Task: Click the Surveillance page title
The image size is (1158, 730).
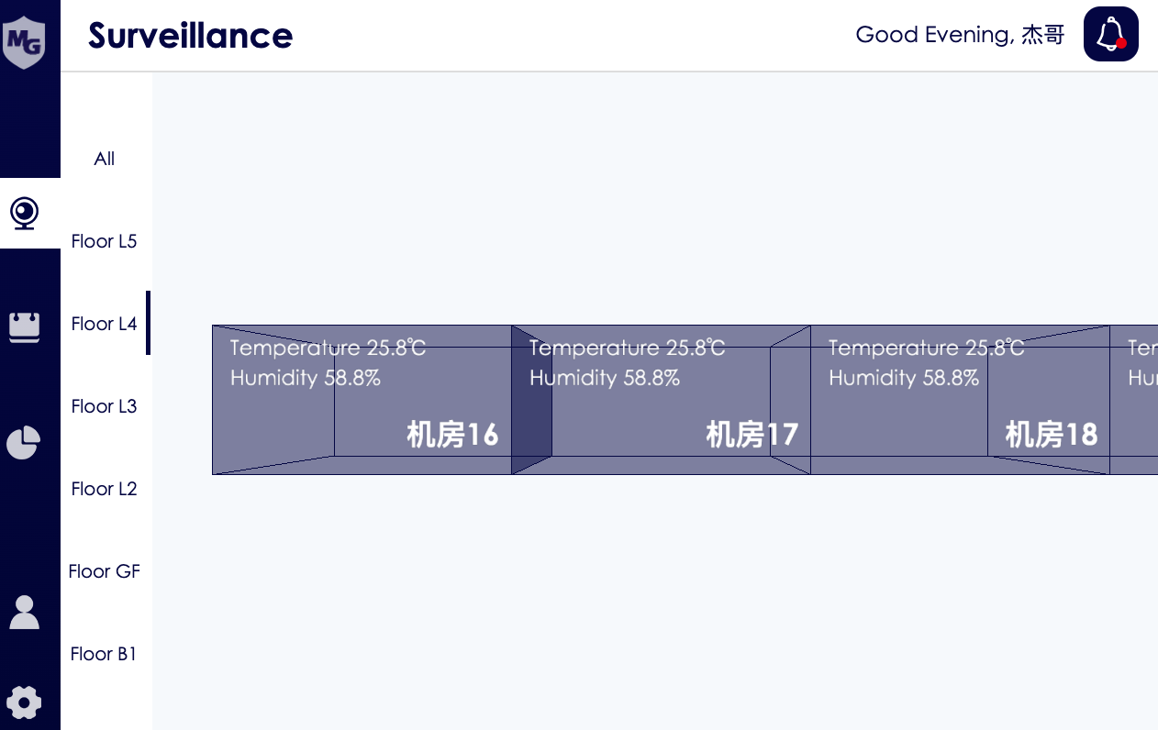Action: coord(191,35)
